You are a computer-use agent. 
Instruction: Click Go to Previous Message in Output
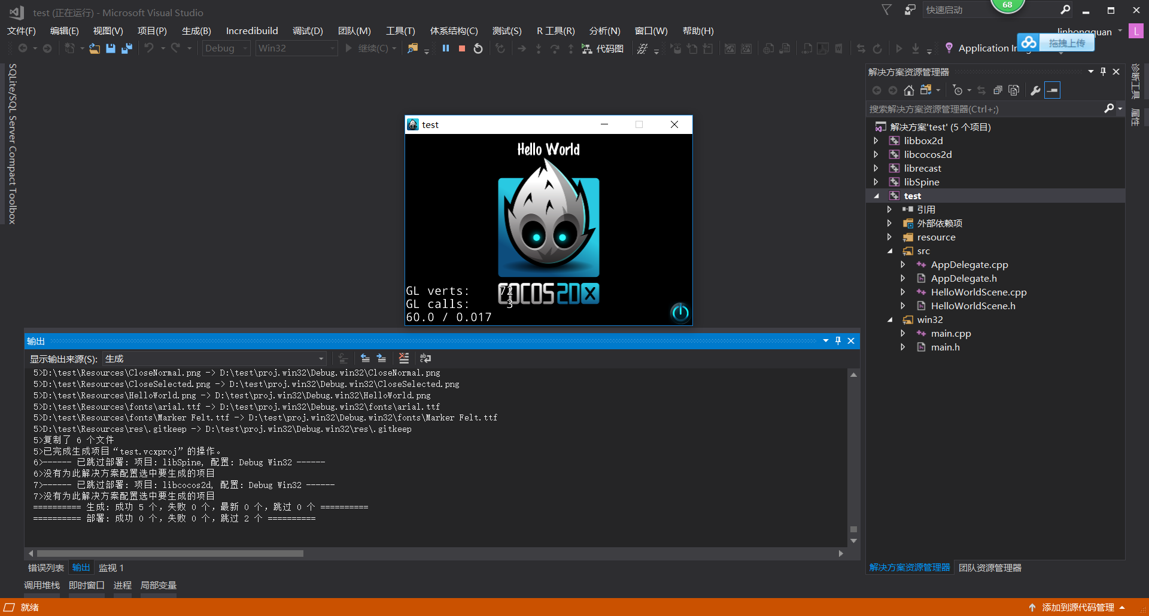point(365,358)
